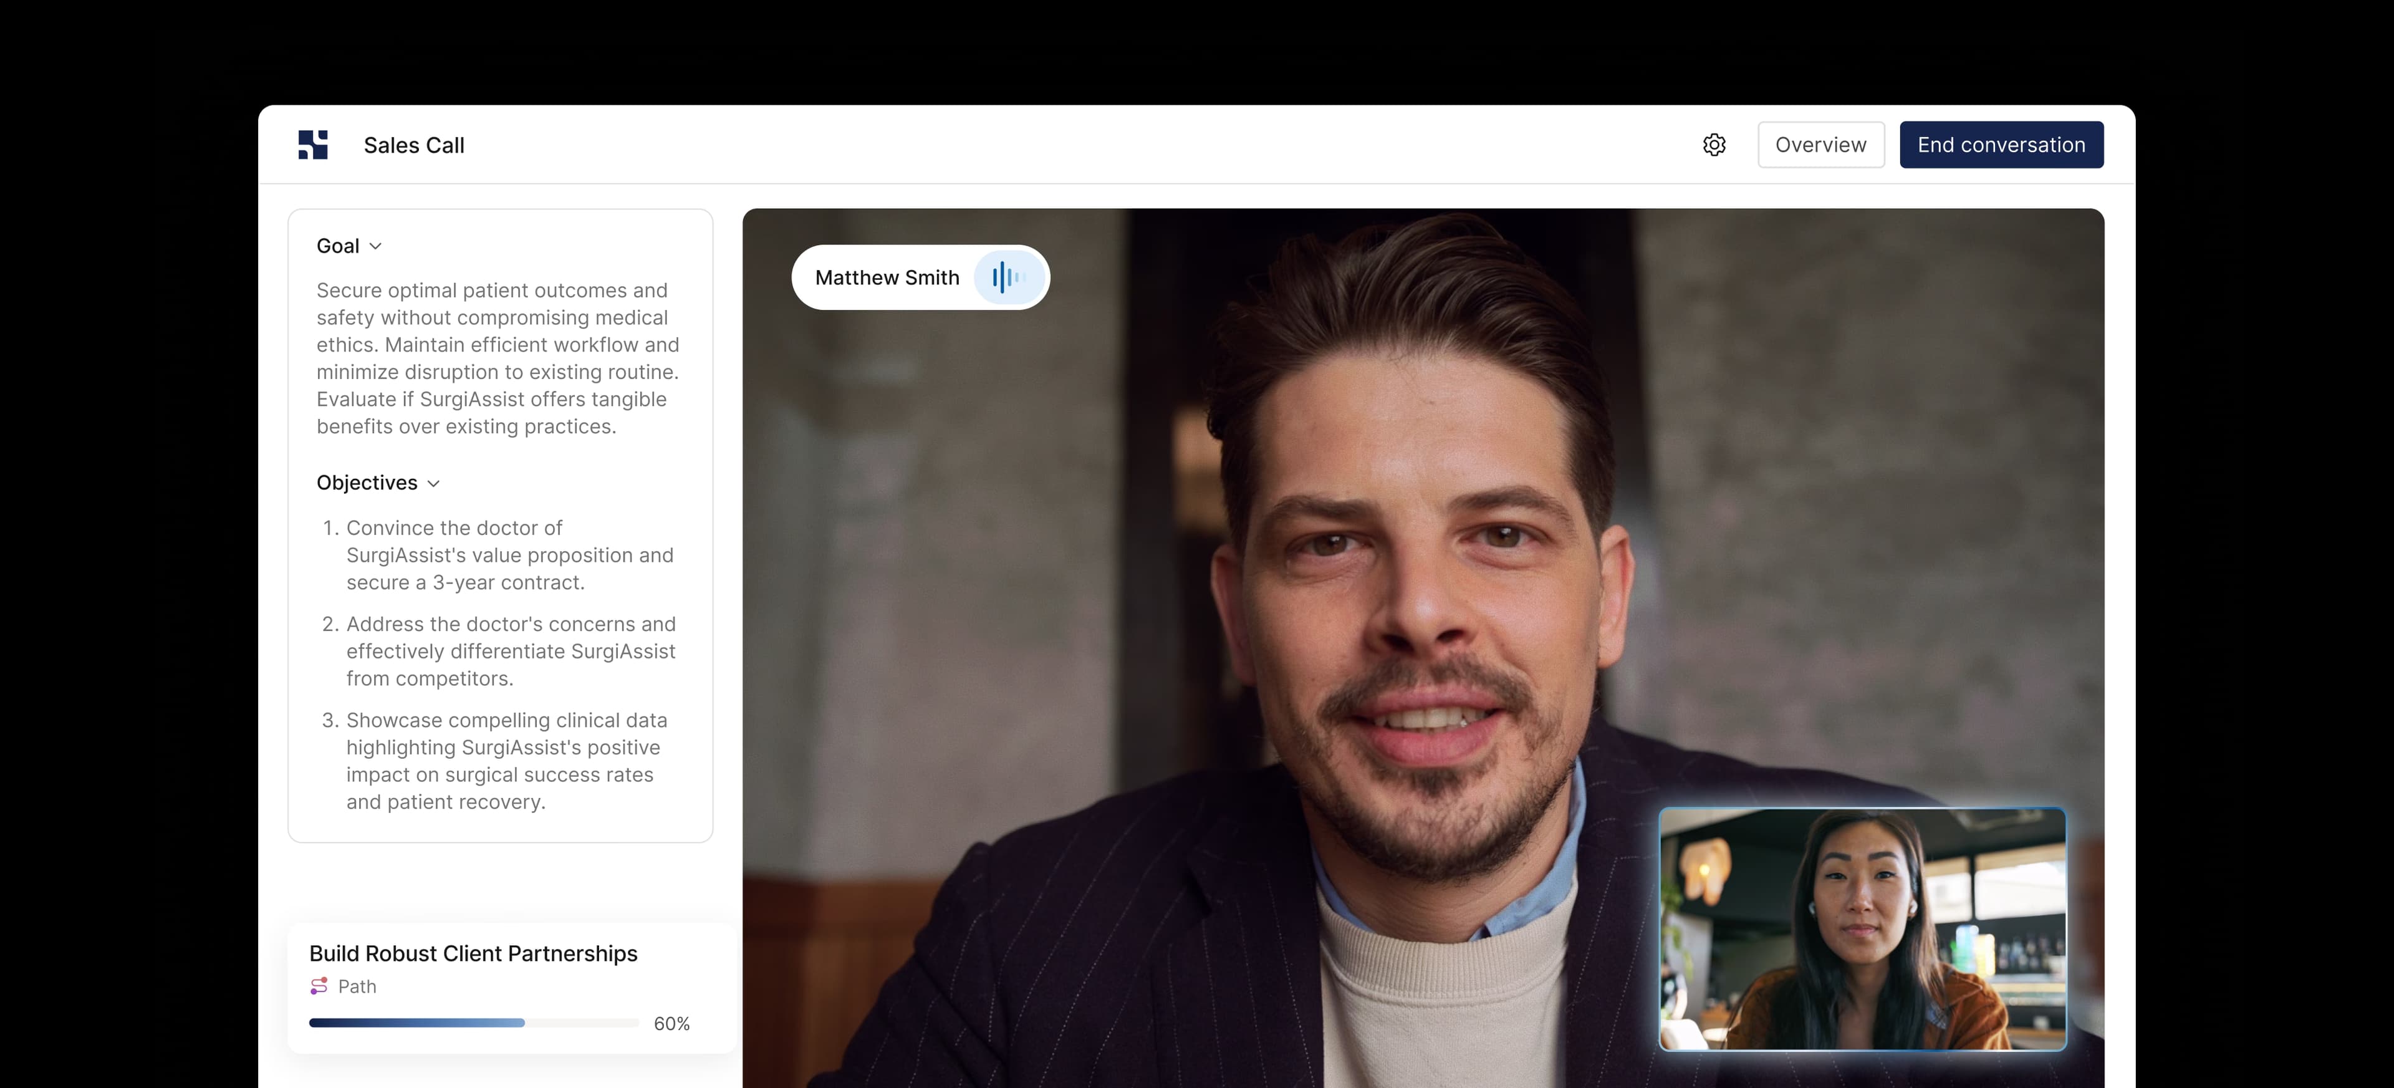
Task: Click the Objectives heading
Action: pyautogui.click(x=367, y=483)
